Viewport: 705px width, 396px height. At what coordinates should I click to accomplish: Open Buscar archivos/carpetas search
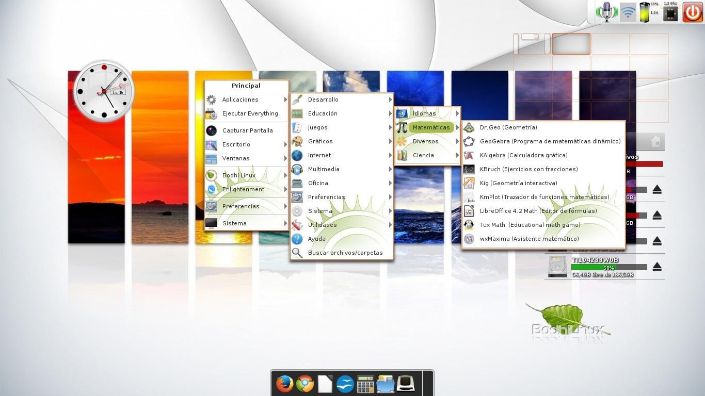tap(342, 253)
